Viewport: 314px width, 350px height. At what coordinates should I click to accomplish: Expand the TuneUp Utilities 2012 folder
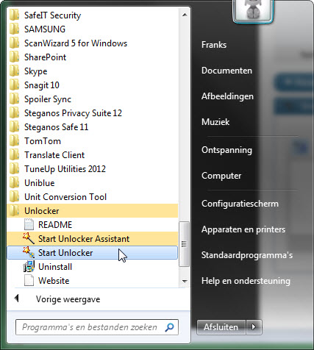93,169
